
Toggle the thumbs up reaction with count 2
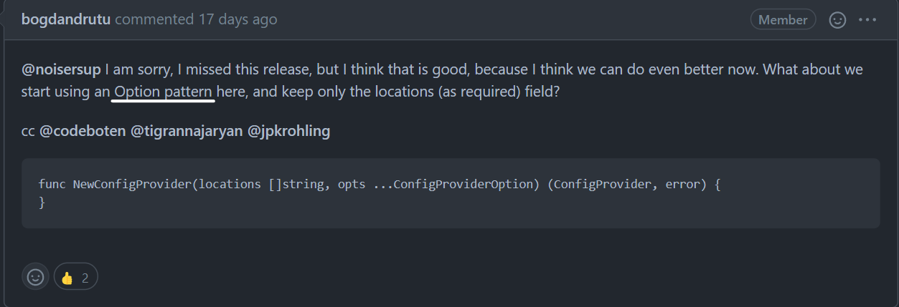click(75, 276)
